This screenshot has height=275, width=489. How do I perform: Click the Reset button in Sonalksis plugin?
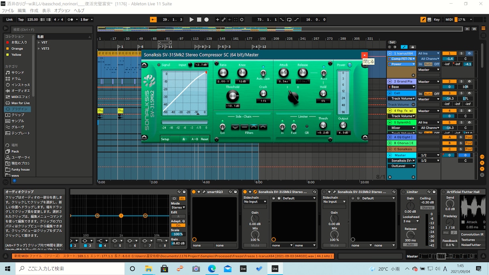204,139
